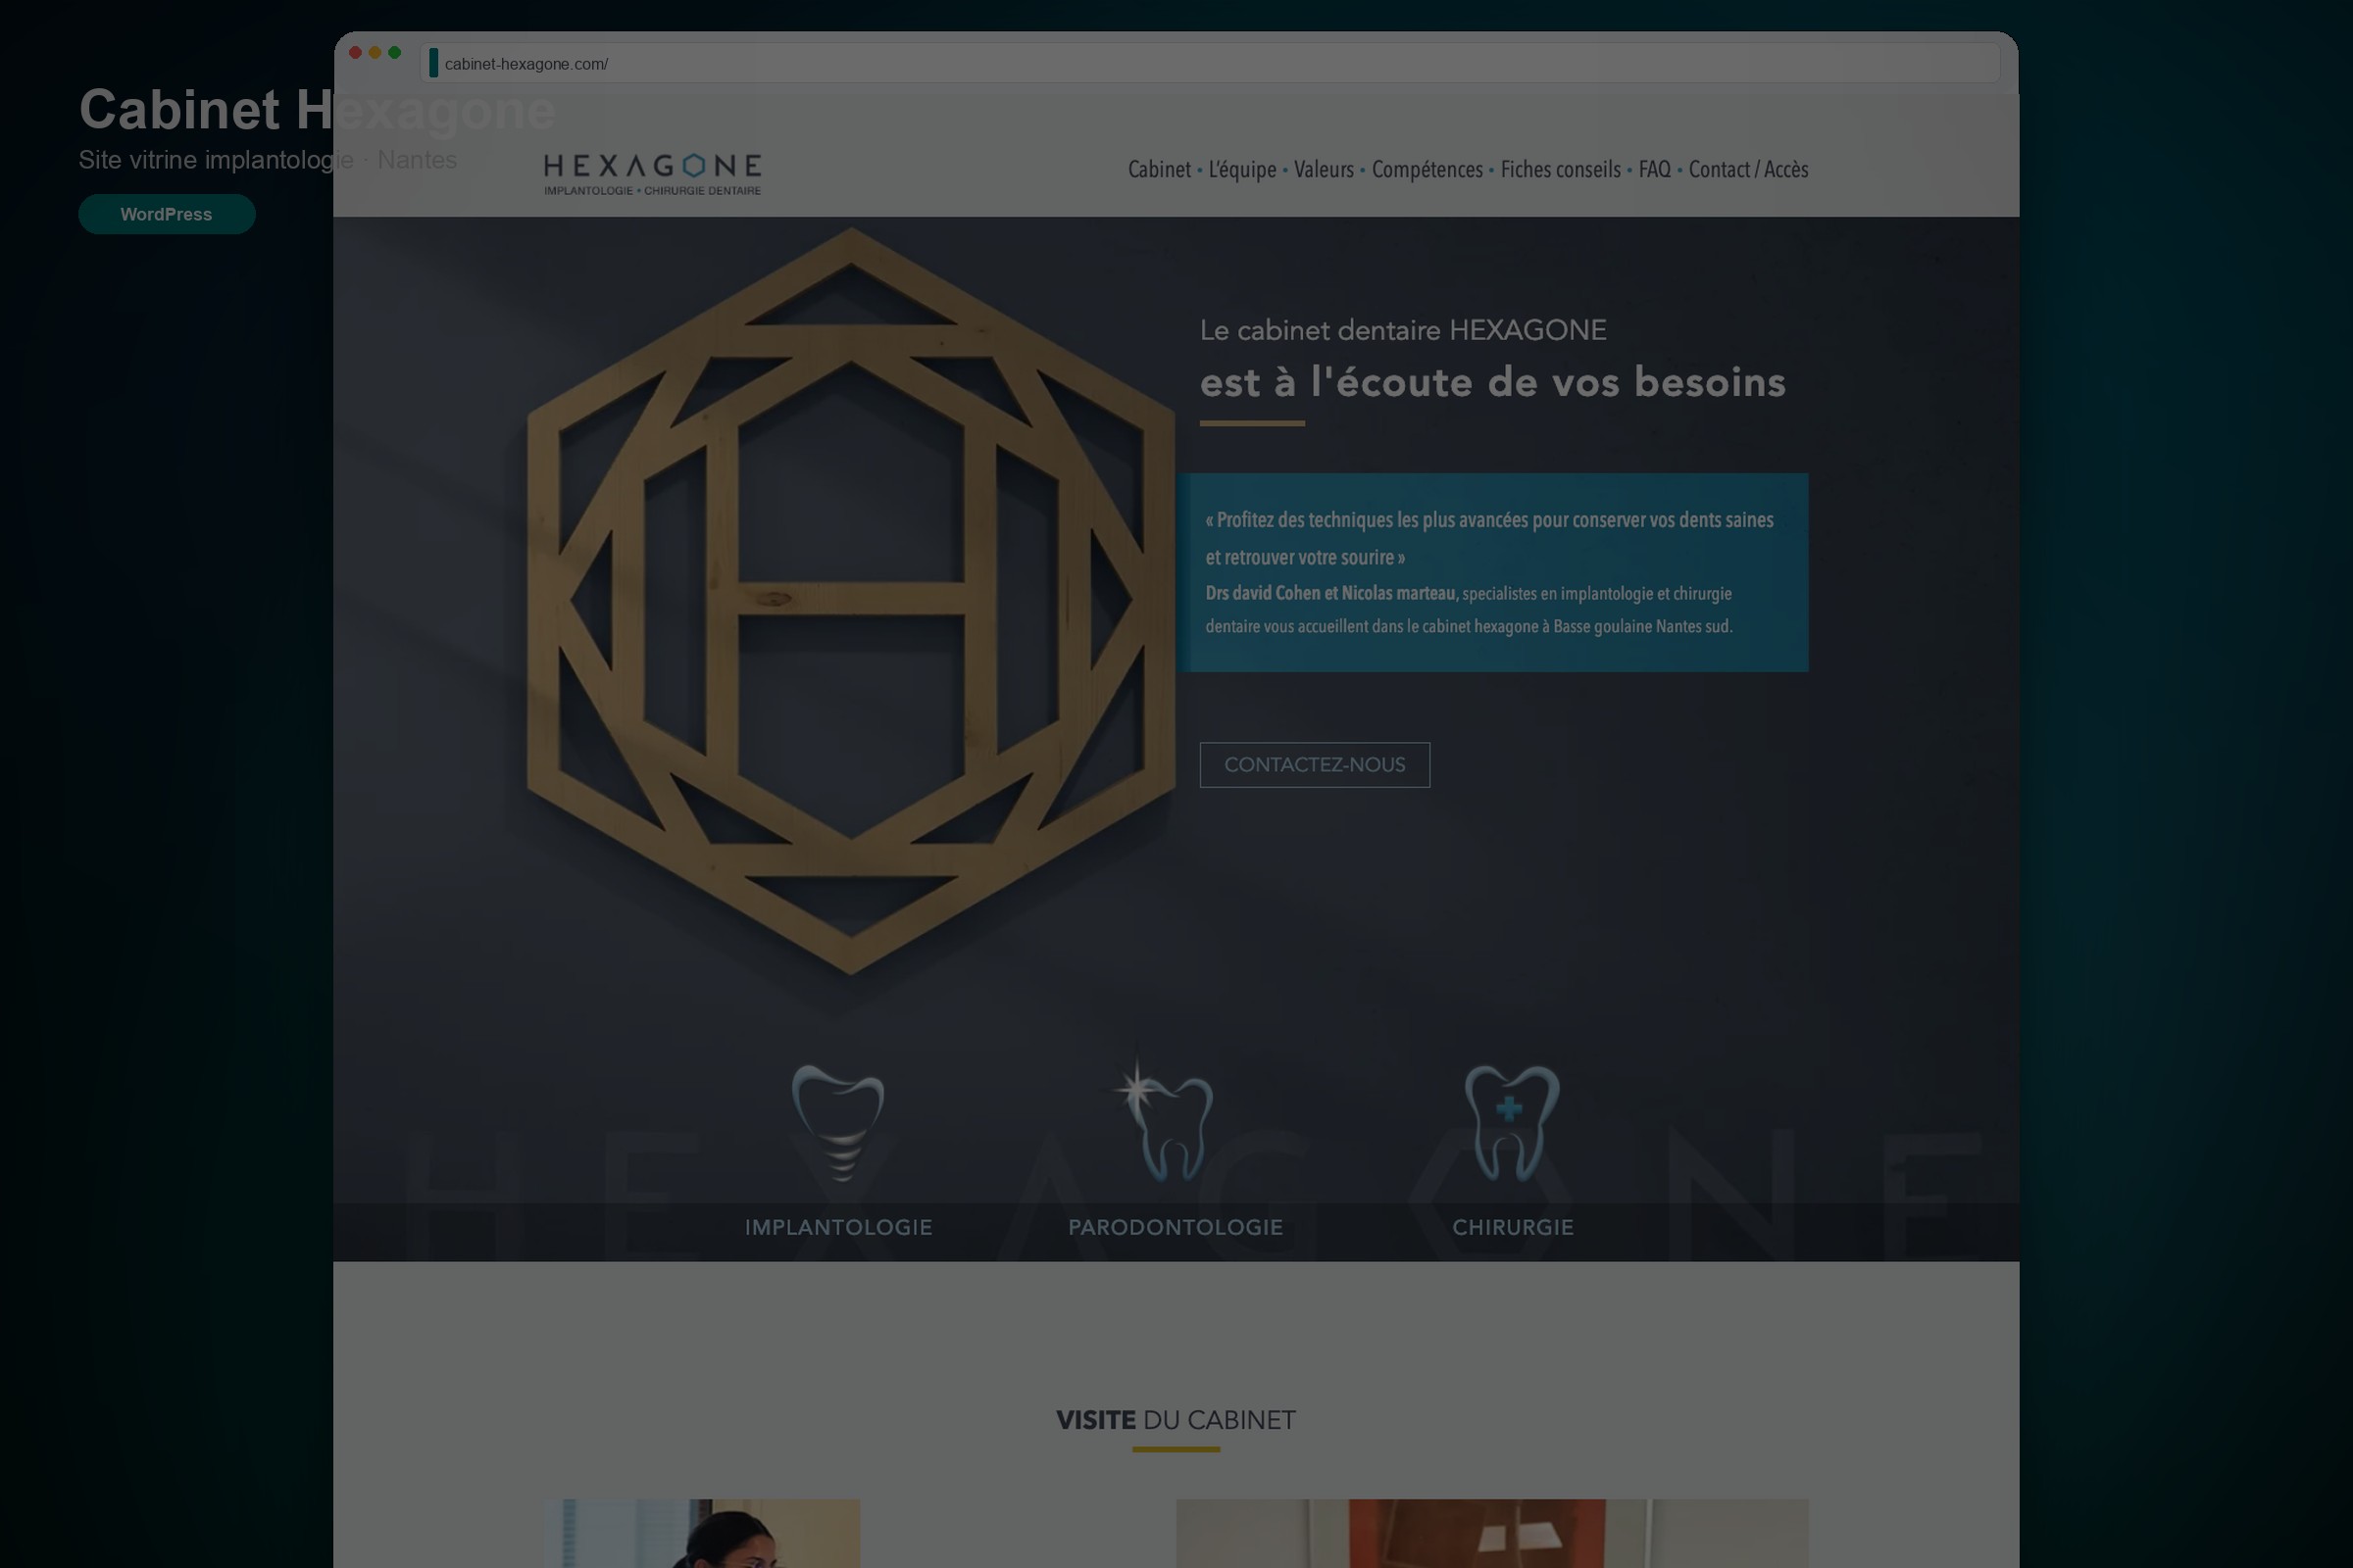The height and width of the screenshot is (1568, 2353).
Task: Click the yellow window dot
Action: [x=375, y=53]
